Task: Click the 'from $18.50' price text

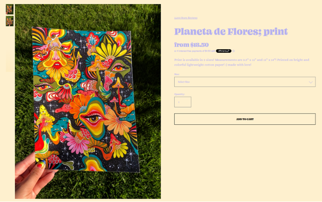Action: (x=191, y=45)
